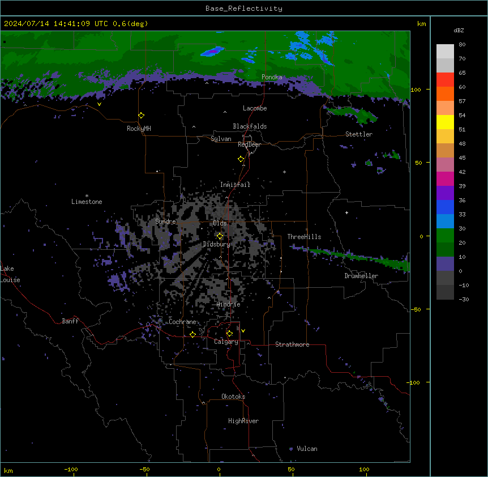Click the Limestone label
Screen dimensions: 488x477
pyautogui.click(x=87, y=202)
